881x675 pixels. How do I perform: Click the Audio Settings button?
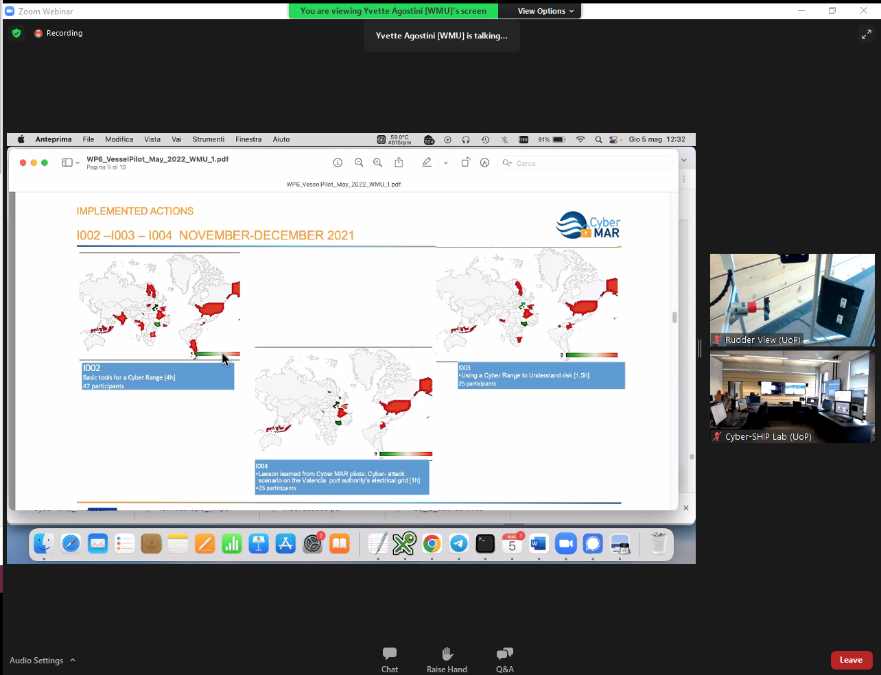tap(36, 660)
